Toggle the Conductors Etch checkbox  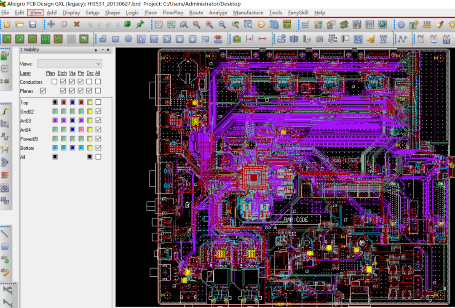click(63, 82)
